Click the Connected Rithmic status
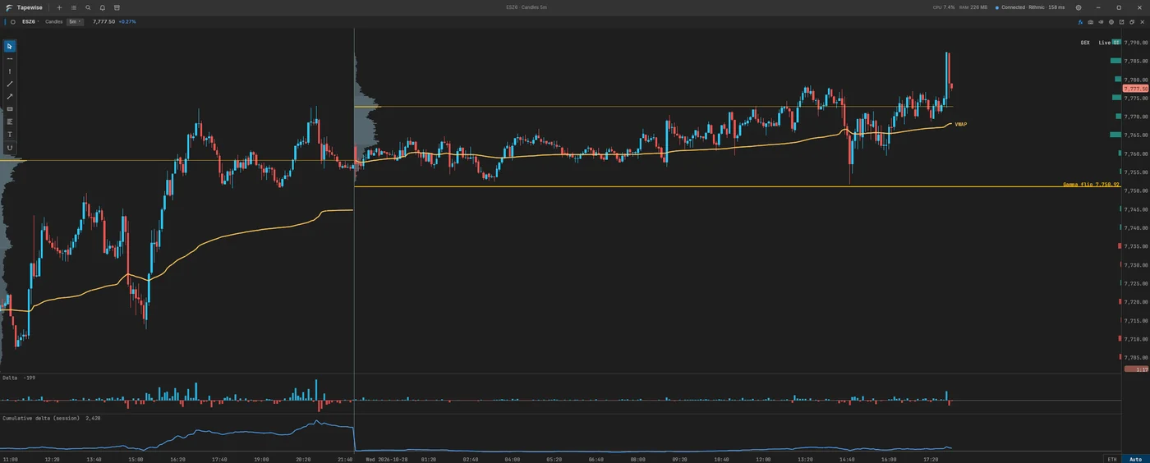The width and height of the screenshot is (1150, 463). click(1030, 7)
